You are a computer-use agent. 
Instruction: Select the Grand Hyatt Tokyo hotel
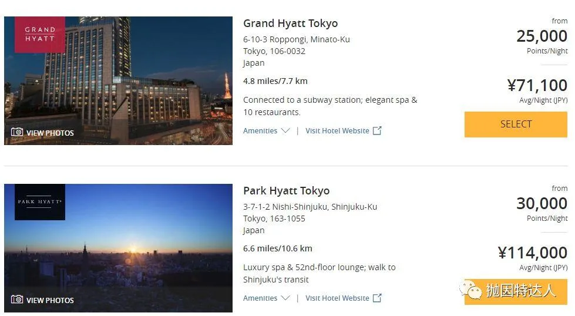click(516, 125)
